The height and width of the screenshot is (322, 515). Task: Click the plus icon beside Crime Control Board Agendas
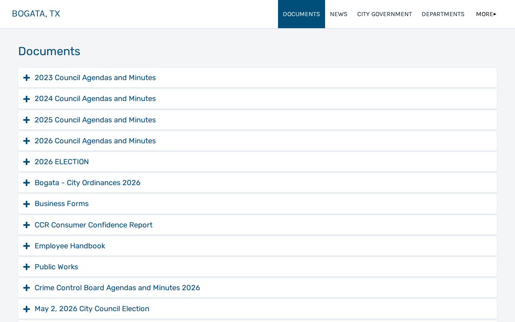[x=27, y=288]
